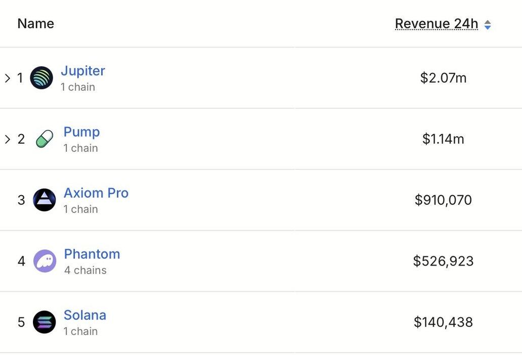Click the Phantom ghost logo
Viewport: 522px width, 355px height.
(45, 261)
